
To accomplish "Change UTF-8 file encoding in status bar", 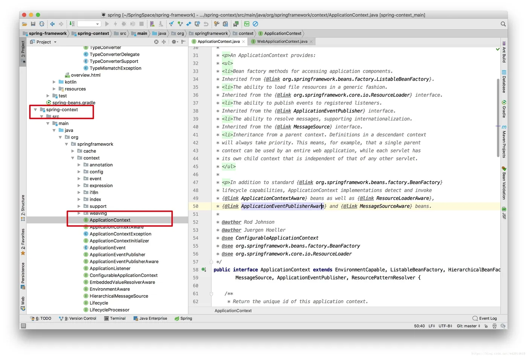I will tap(445, 326).
